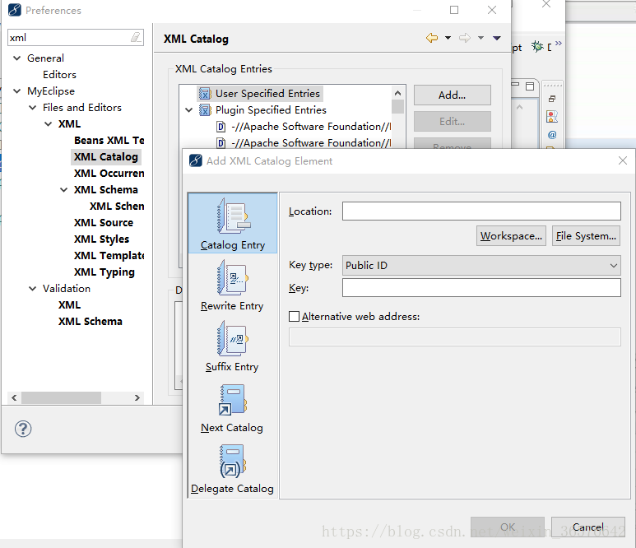
Task: Collapse Plugin Specified Entries node
Action: (x=189, y=110)
